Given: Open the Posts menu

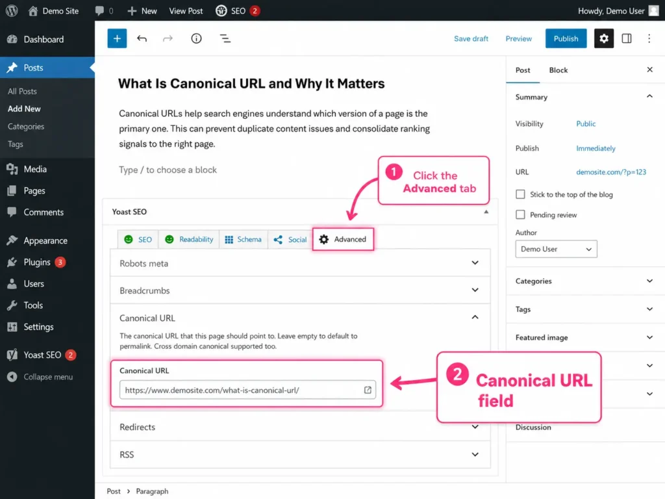Looking at the screenshot, I should pos(47,68).
